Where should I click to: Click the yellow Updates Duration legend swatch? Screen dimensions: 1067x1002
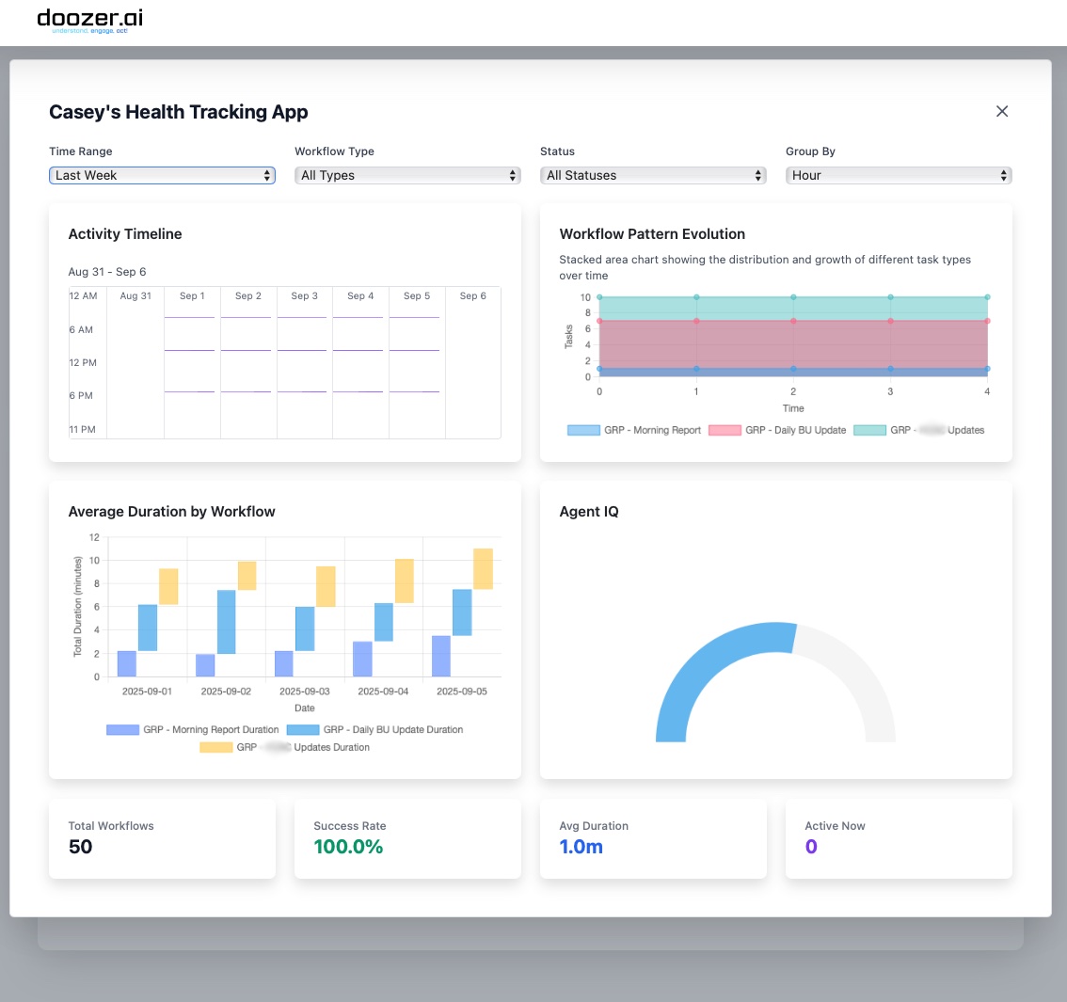[215, 747]
